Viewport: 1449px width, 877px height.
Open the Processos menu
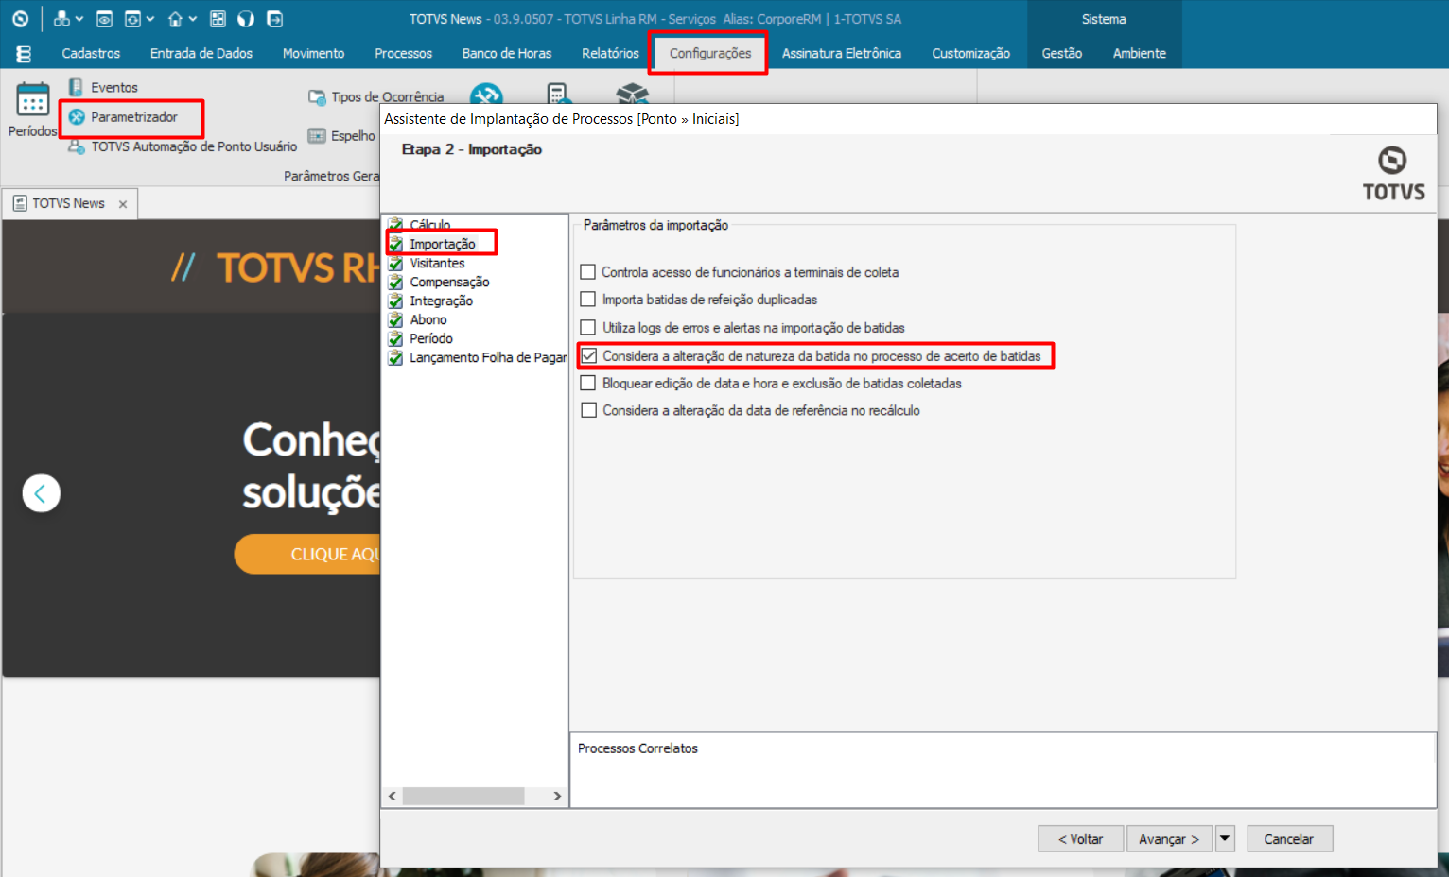pyautogui.click(x=403, y=54)
